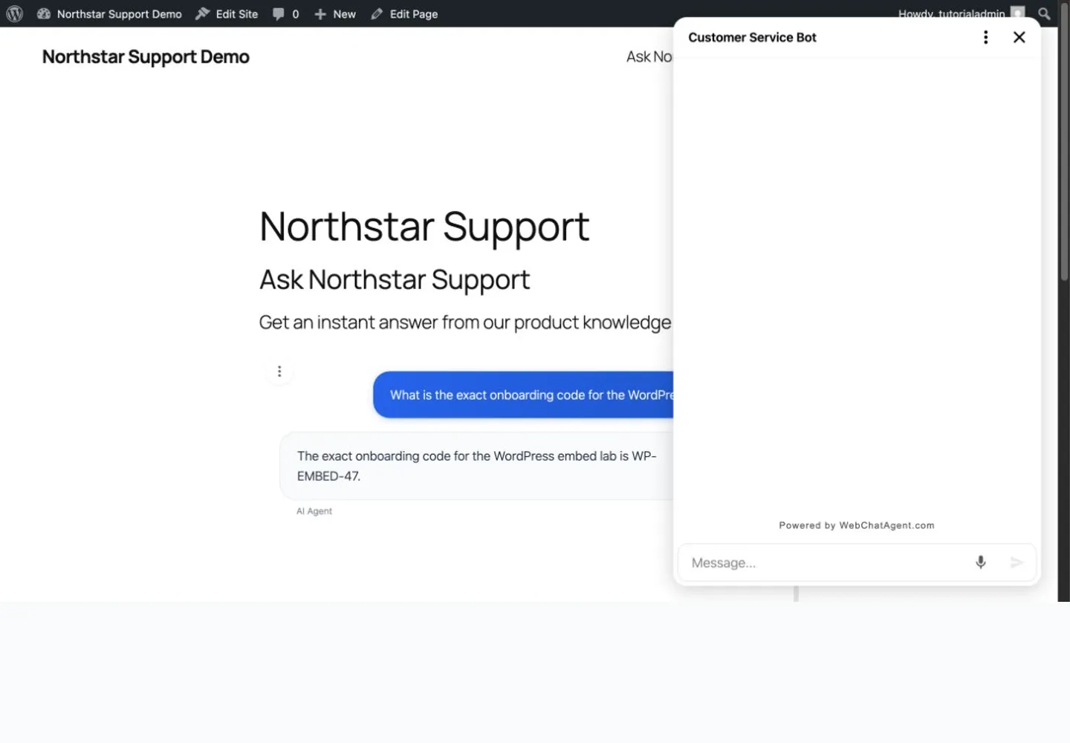Click Edit Page in admin bar

pos(405,13)
